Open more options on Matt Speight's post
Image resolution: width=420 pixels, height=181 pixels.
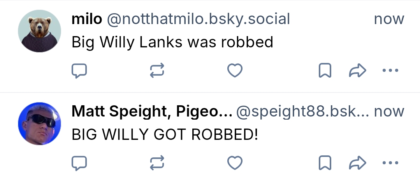tap(390, 163)
